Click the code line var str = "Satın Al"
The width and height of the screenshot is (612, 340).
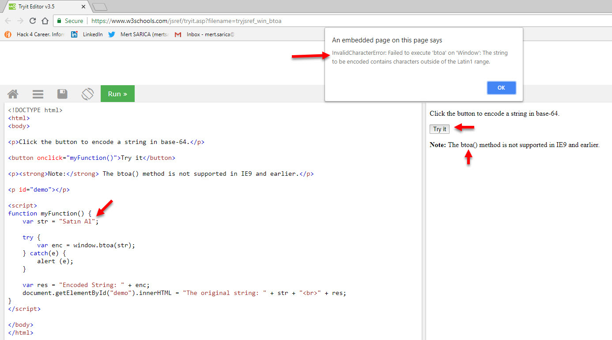pyautogui.click(x=61, y=221)
